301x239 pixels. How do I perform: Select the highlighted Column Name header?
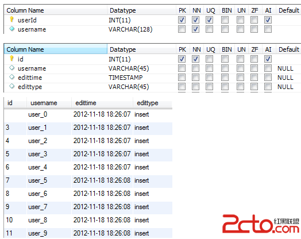point(56,49)
